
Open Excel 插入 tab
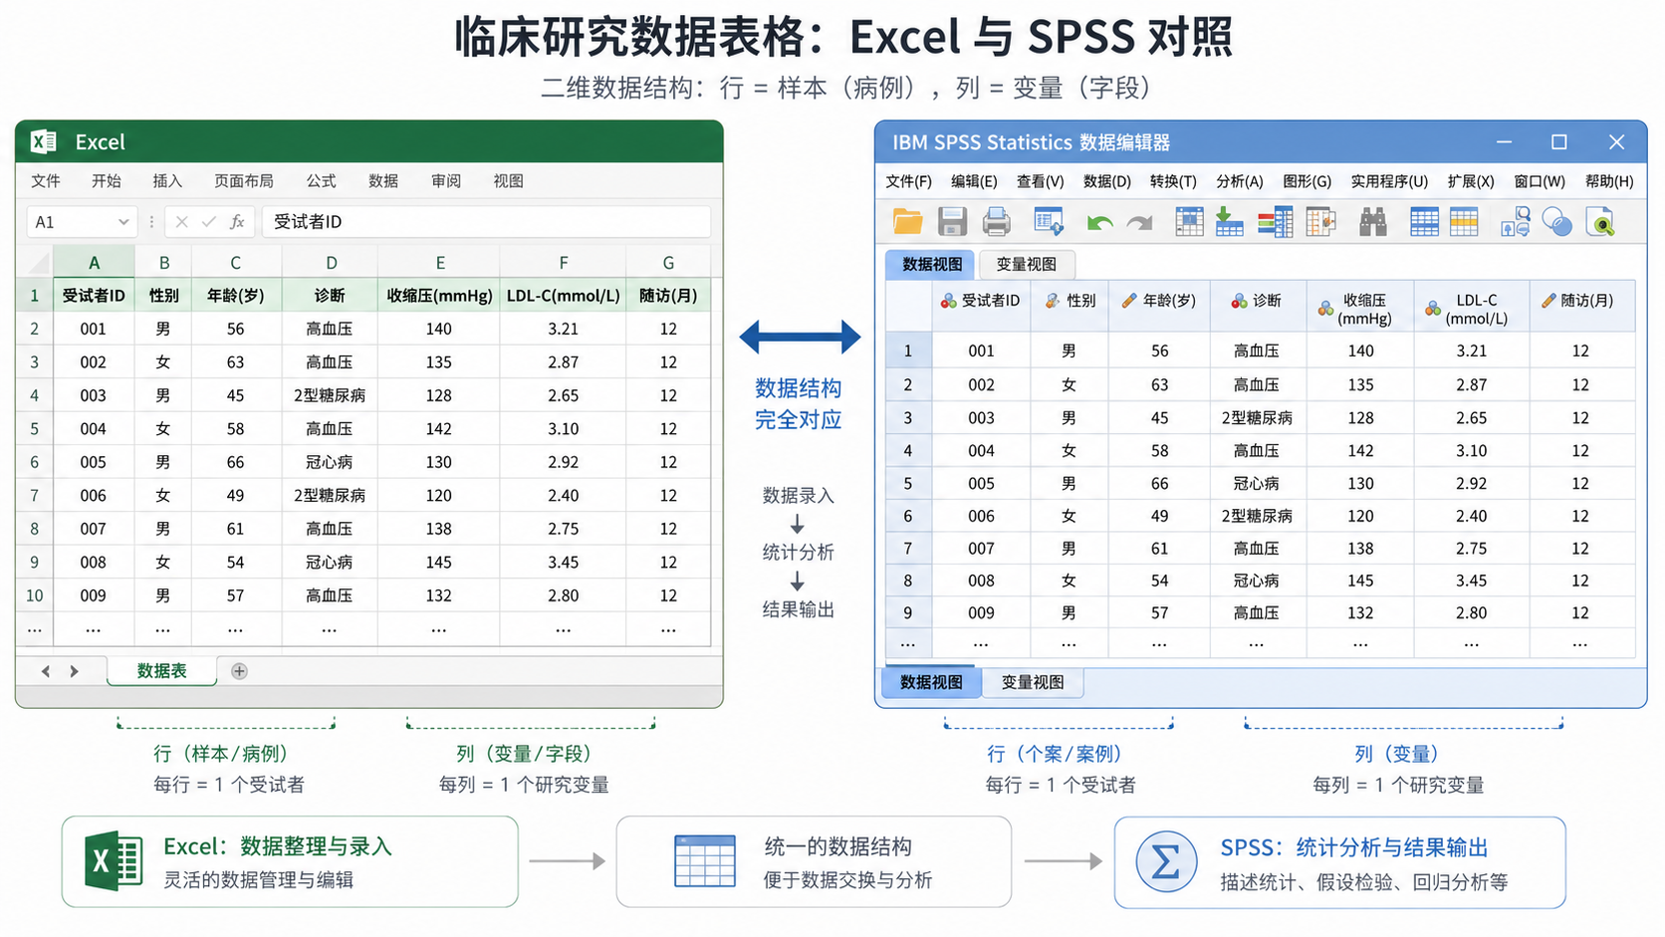click(x=167, y=181)
